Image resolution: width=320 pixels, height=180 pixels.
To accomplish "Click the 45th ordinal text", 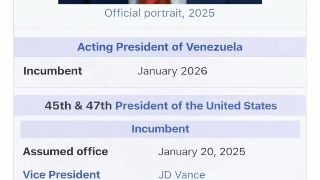I will 58,106.
